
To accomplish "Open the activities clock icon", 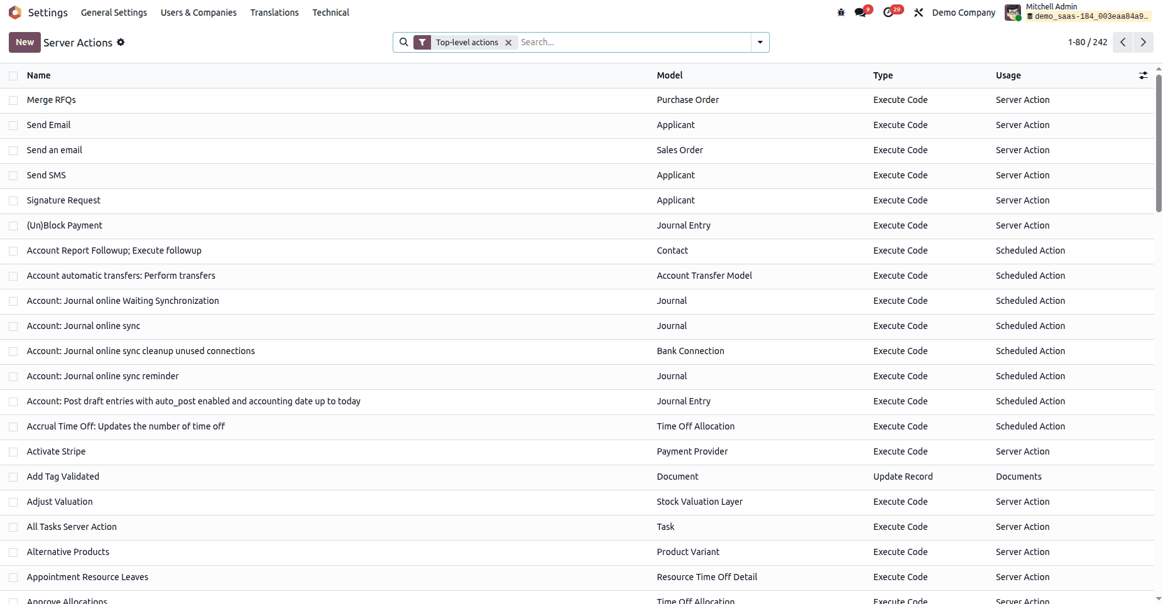I will tap(888, 12).
